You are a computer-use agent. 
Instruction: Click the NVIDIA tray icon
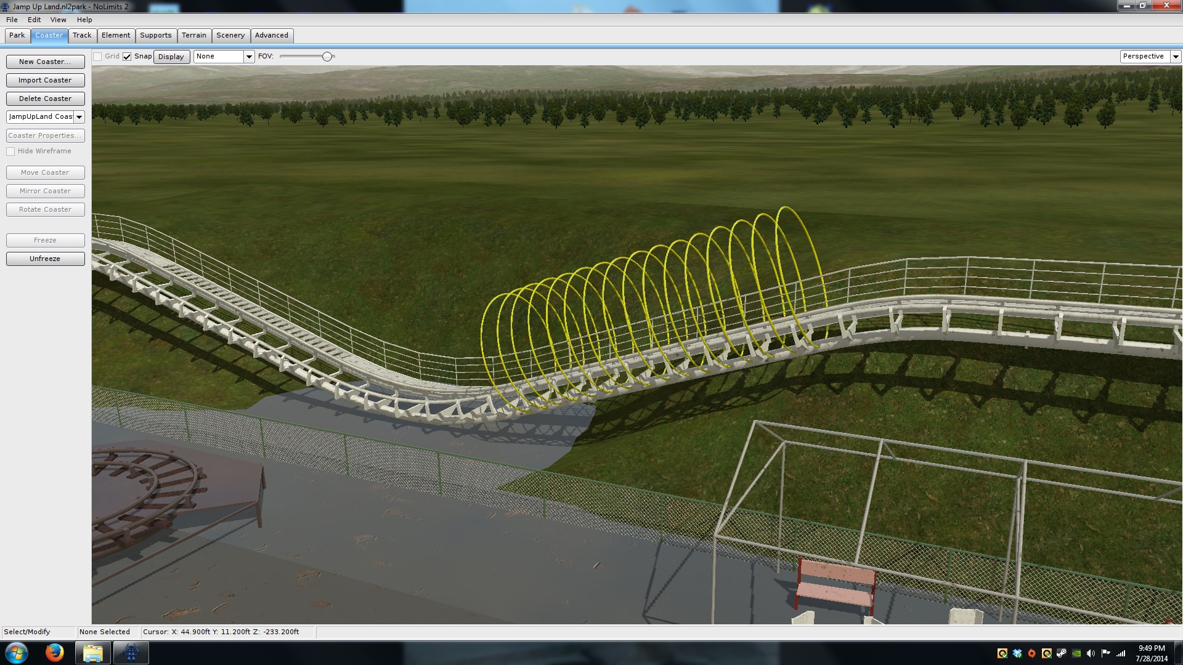pos(1076,653)
